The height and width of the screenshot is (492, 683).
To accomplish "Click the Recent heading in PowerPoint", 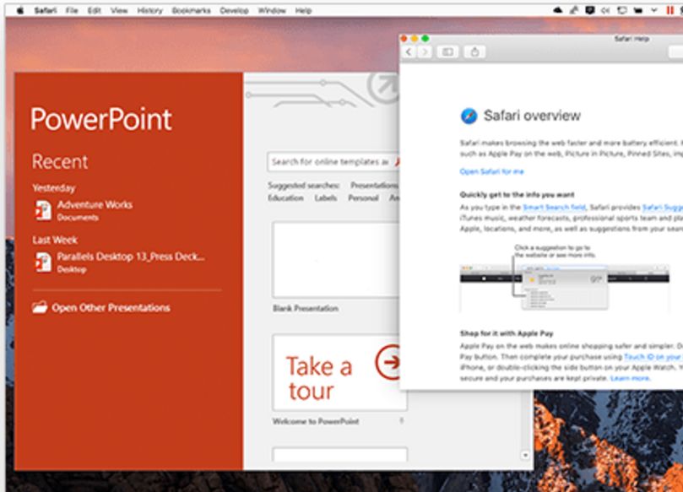I will pyautogui.click(x=60, y=161).
